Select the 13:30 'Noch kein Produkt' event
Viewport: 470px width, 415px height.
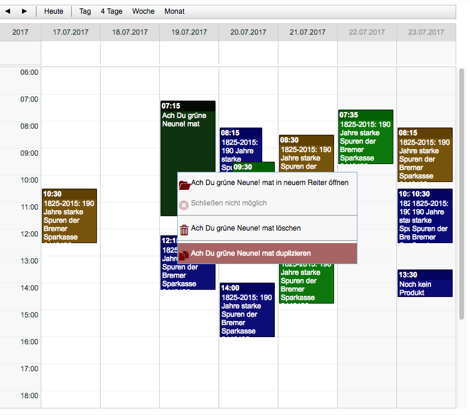pyautogui.click(x=425, y=283)
